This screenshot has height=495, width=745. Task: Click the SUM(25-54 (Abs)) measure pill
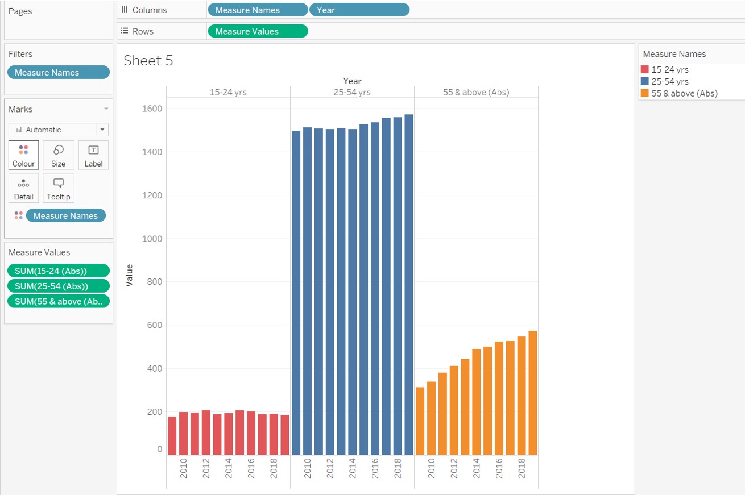(58, 286)
